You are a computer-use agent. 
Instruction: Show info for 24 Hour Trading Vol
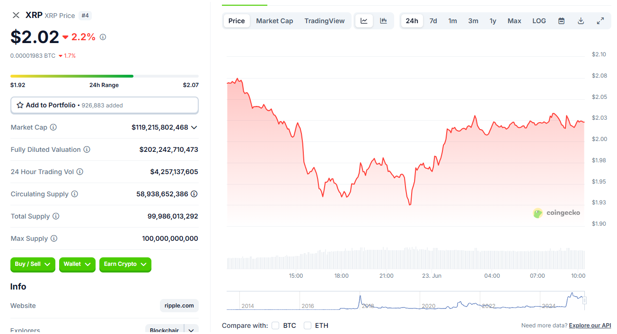[x=80, y=172]
